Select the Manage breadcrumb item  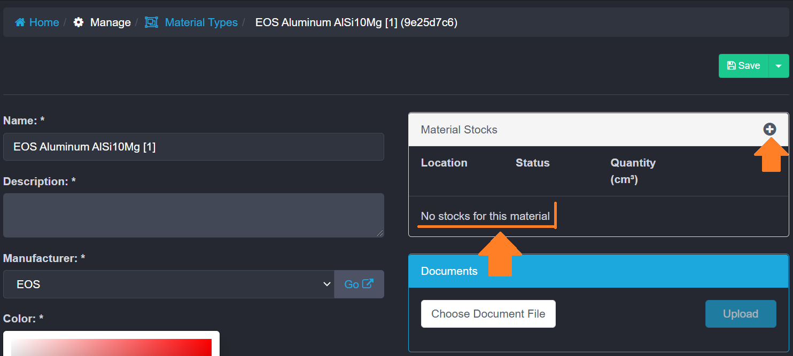pos(110,22)
